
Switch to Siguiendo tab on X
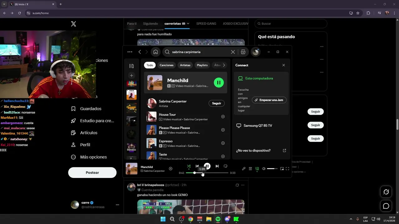151,24
